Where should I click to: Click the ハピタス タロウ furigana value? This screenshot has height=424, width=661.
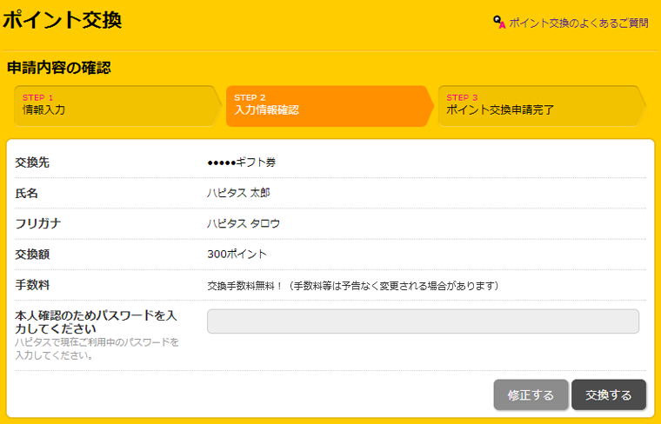[x=244, y=223]
